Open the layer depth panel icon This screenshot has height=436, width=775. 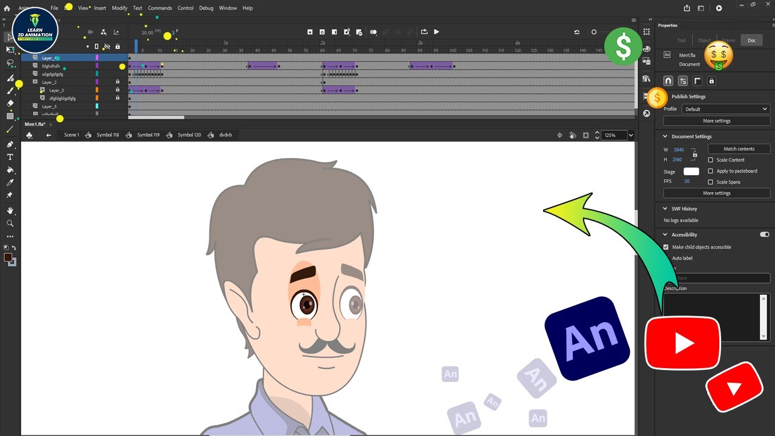pyautogui.click(x=116, y=32)
